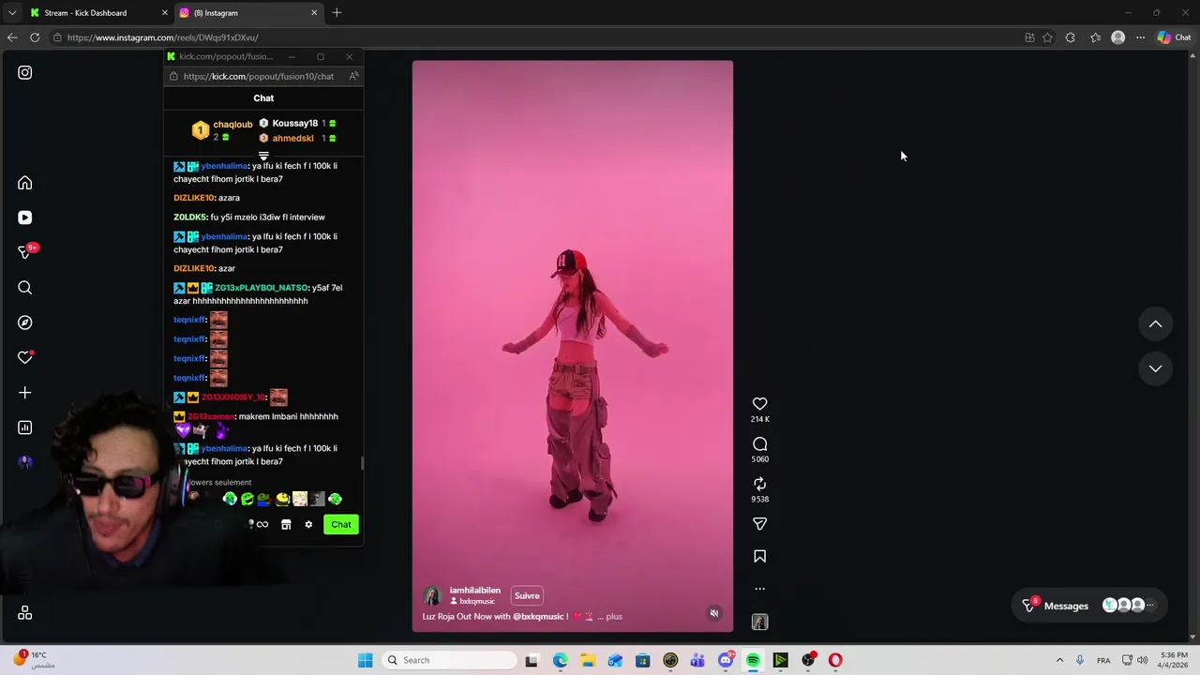Save the reel with bookmark icon
This screenshot has width=1200, height=675.
760,557
